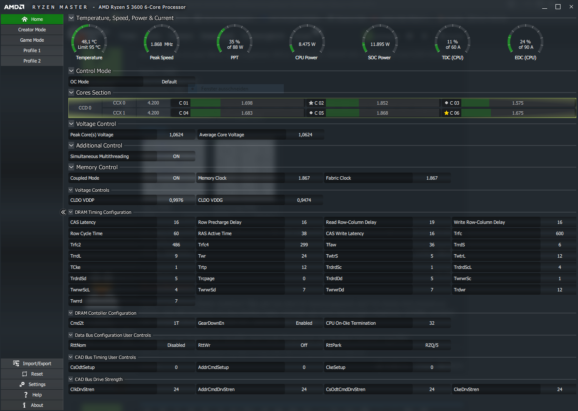This screenshot has height=411, width=578.
Task: Collapse the Voltage Controls subsection
Action: click(x=71, y=190)
